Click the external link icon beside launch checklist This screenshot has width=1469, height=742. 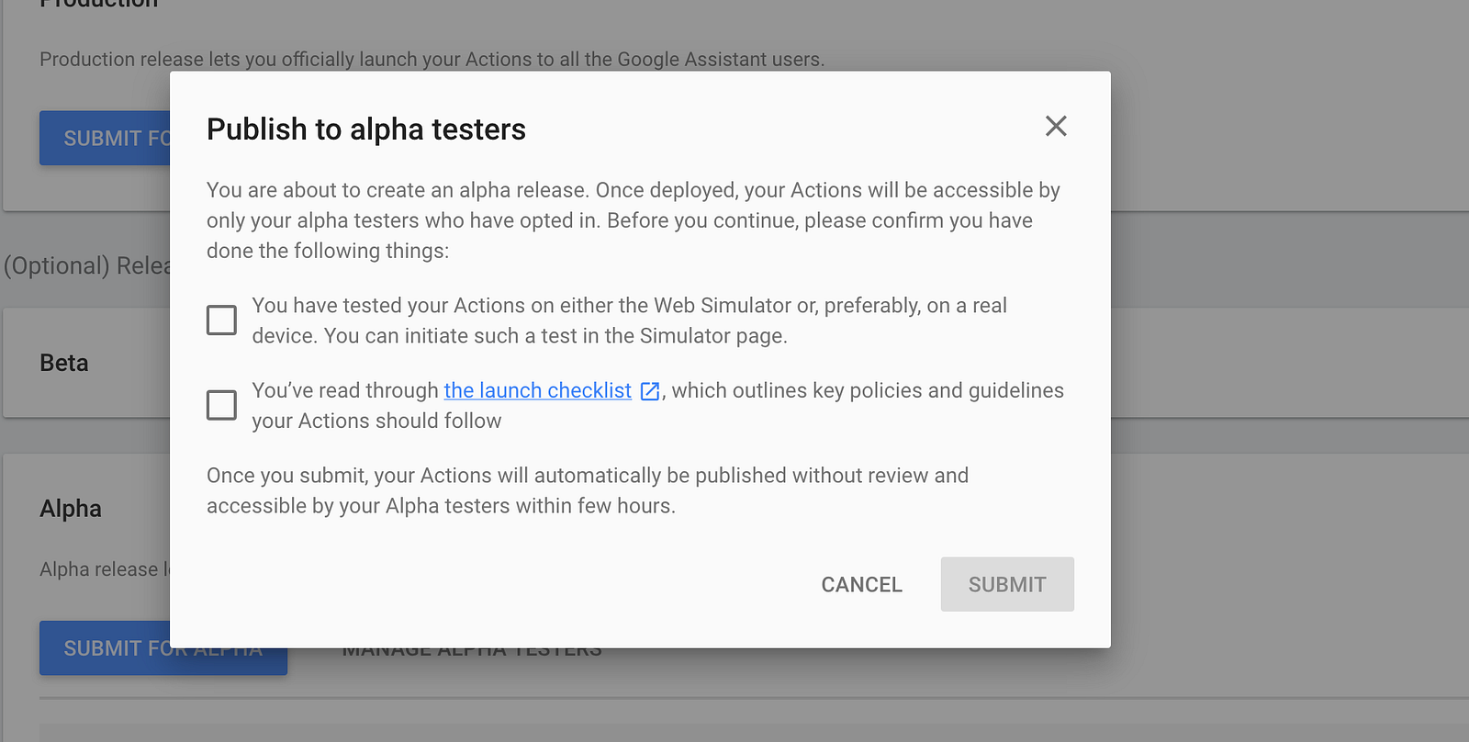coord(650,391)
